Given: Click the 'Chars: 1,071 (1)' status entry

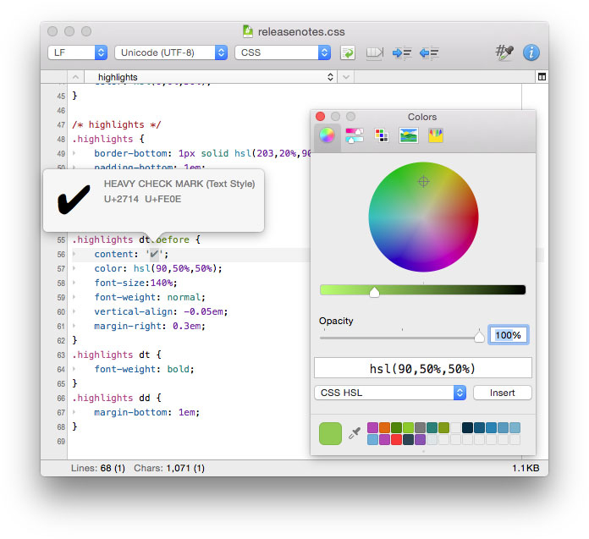Looking at the screenshot, I should pos(169,468).
